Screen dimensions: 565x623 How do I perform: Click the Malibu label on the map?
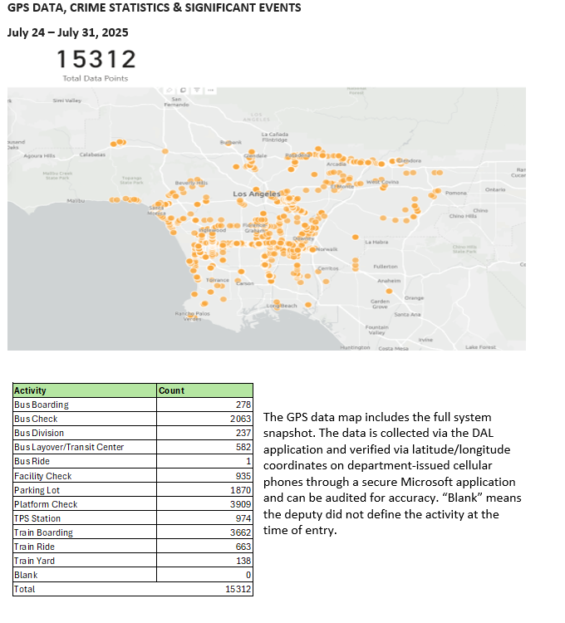pos(76,201)
